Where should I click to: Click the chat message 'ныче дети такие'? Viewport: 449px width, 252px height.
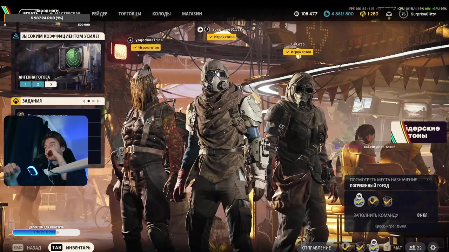(x=380, y=147)
